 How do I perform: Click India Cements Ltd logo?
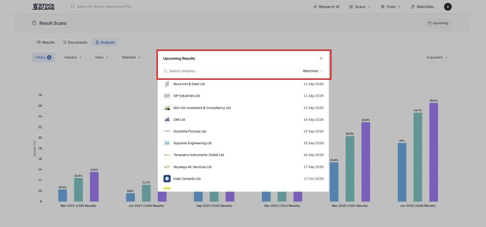(x=167, y=179)
